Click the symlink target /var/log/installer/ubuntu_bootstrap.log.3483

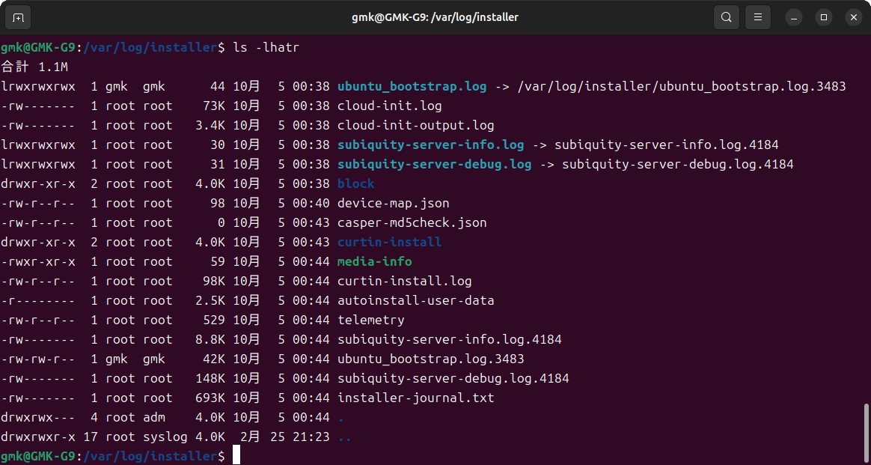click(x=681, y=87)
